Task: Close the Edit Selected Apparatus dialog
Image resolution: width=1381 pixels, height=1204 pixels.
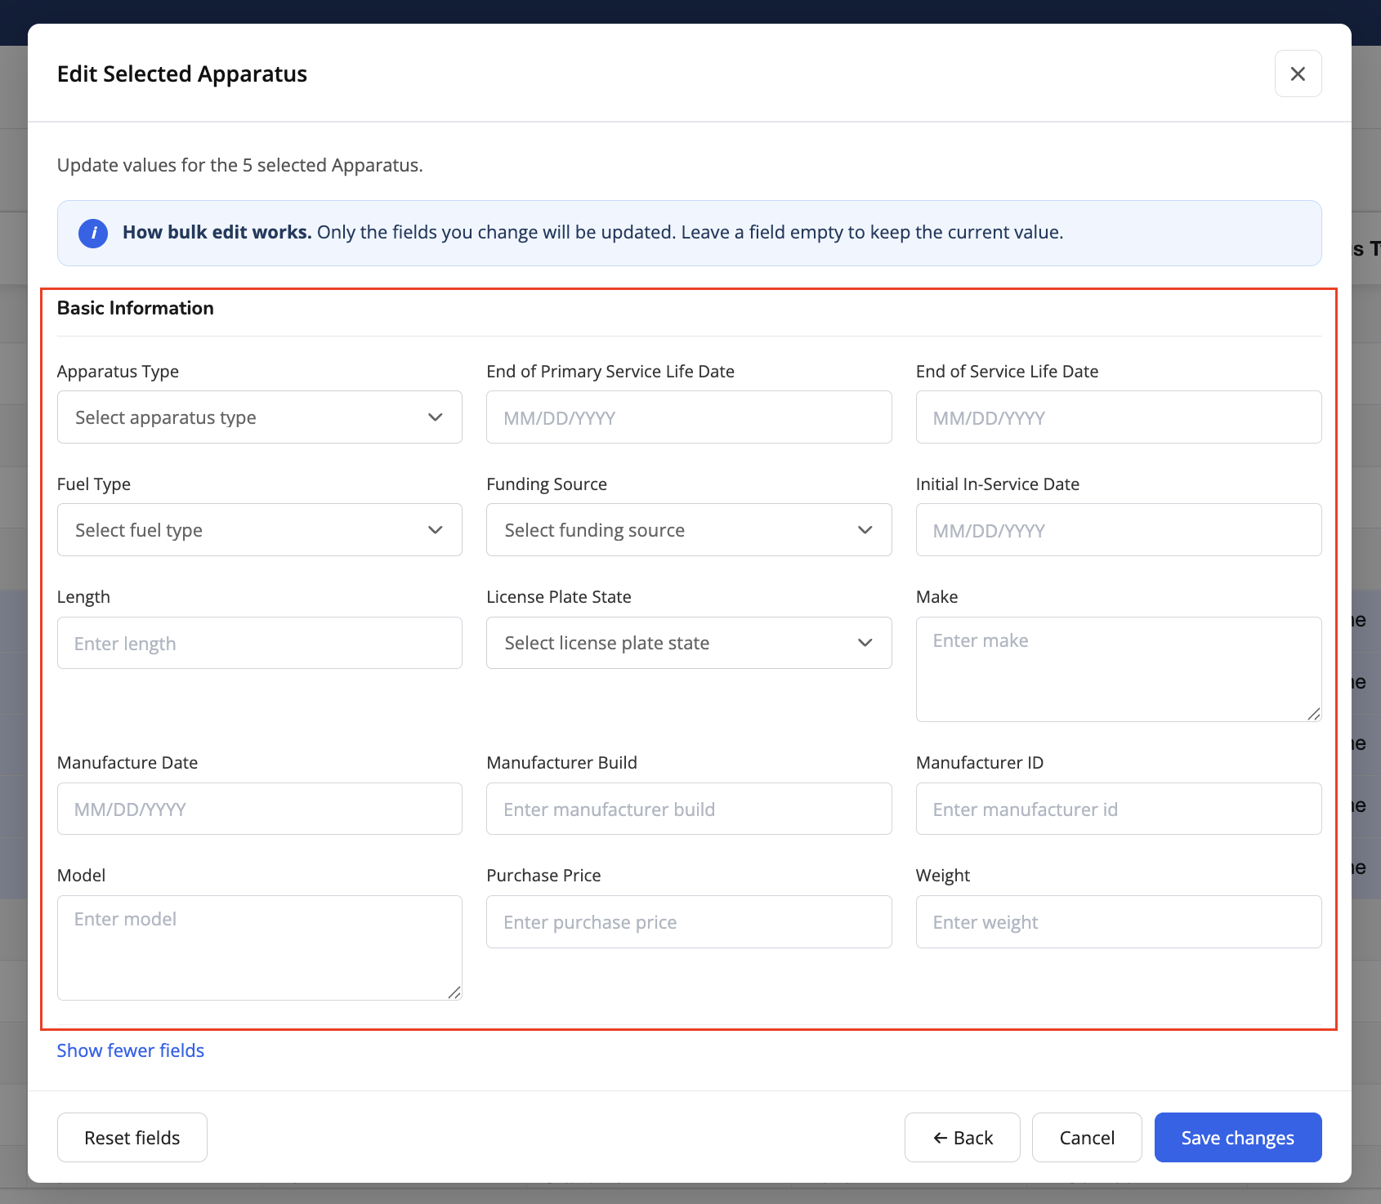Action: point(1298,74)
